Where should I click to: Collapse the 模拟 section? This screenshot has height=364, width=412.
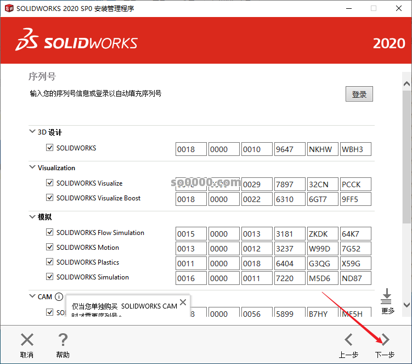32,217
